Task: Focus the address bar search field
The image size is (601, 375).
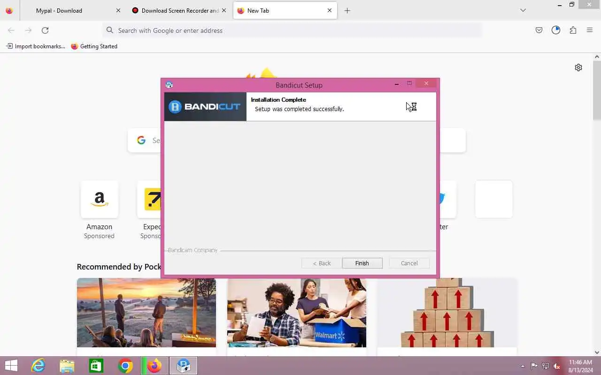Action: tap(292, 30)
